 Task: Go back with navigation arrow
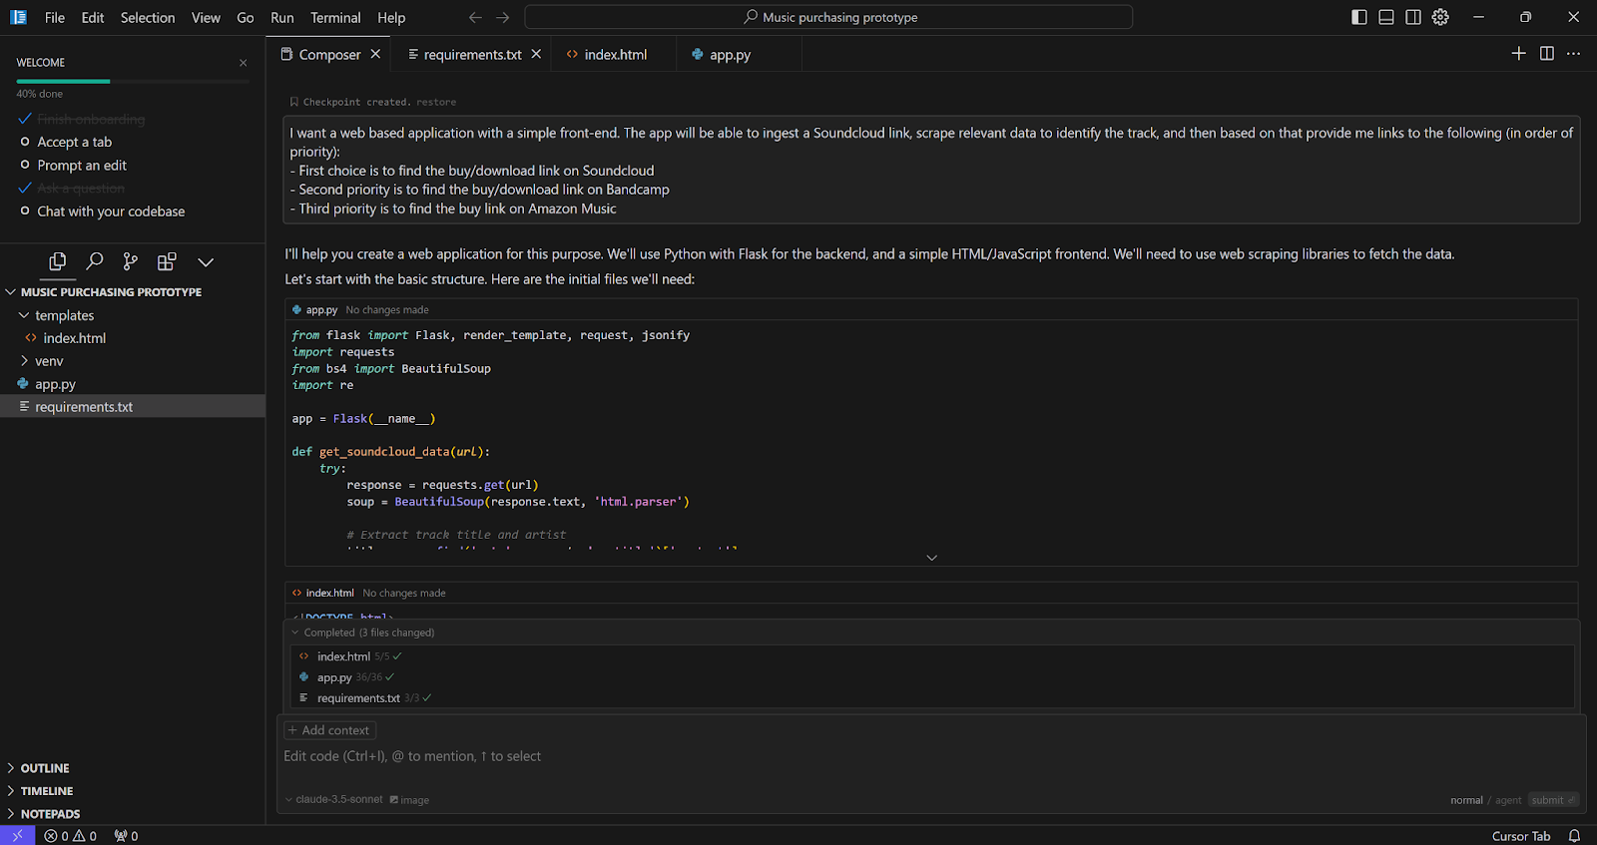coord(475,17)
